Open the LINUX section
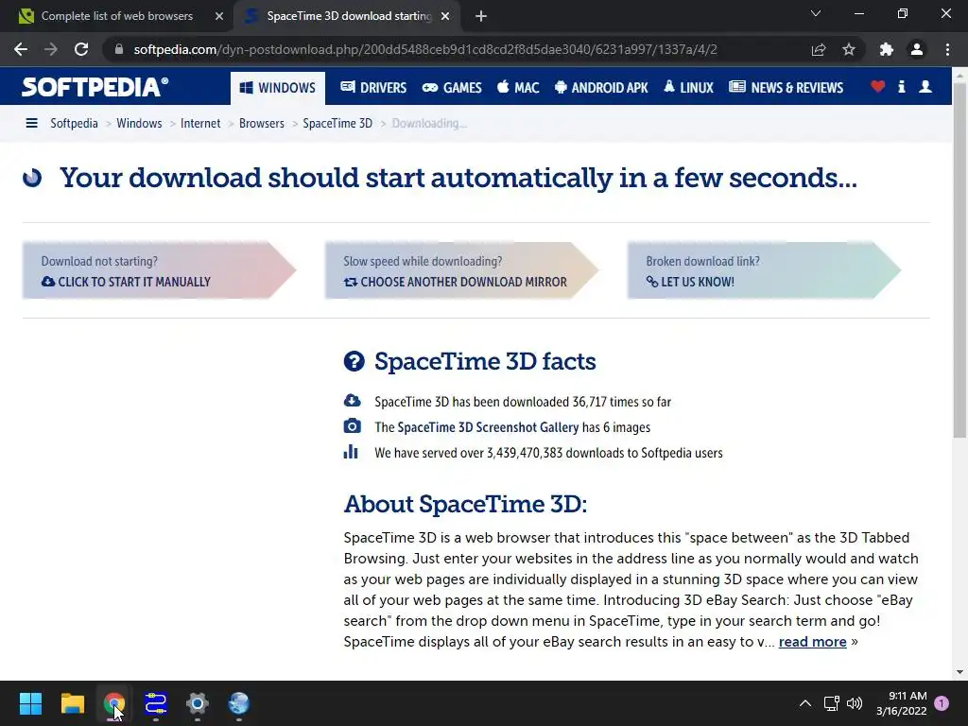The width and height of the screenshot is (968, 726). (688, 88)
